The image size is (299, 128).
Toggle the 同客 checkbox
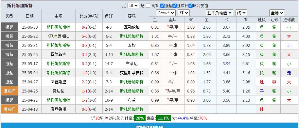(148, 6)
